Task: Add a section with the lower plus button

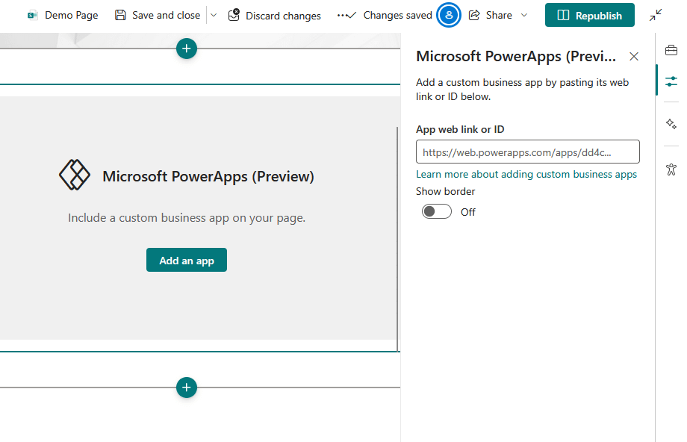Action: point(187,387)
